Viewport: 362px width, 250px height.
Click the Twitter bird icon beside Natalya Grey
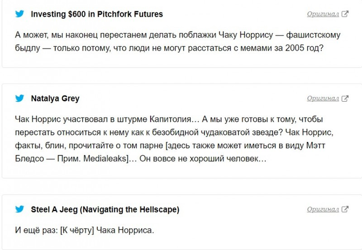(x=20, y=98)
